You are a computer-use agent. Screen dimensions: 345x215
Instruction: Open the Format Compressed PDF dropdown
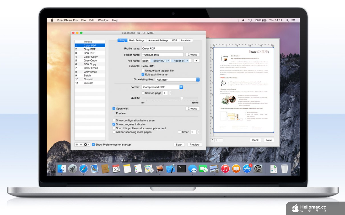162,87
